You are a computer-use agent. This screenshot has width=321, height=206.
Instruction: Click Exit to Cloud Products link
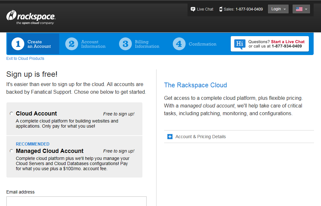coord(25,59)
